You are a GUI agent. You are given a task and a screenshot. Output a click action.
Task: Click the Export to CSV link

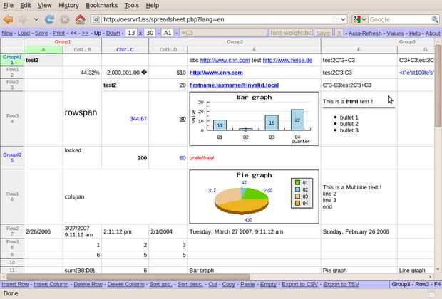tap(300, 284)
